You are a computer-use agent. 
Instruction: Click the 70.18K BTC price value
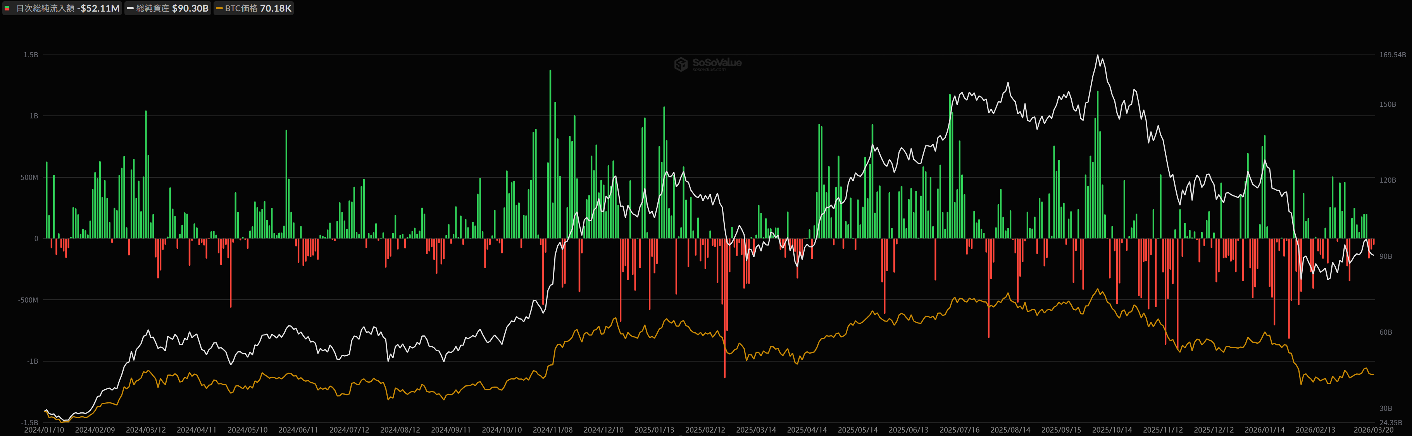click(x=276, y=8)
